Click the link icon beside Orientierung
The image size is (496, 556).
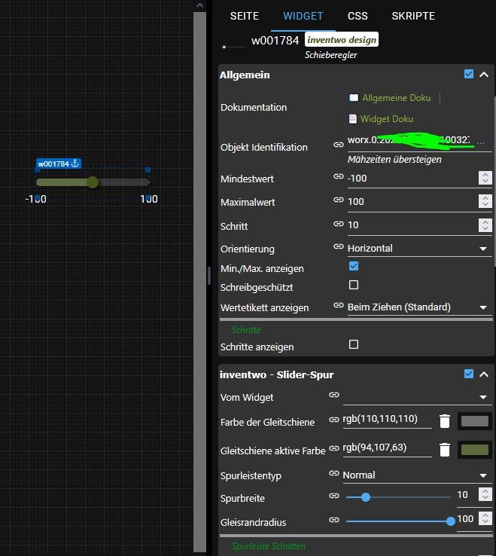[x=339, y=246]
